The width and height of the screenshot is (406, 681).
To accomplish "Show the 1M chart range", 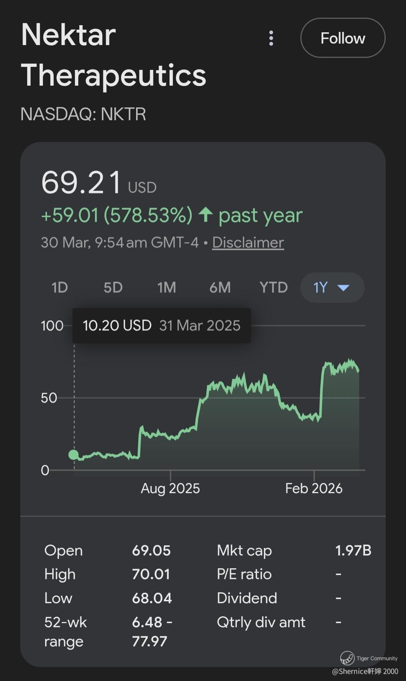I will click(x=167, y=288).
